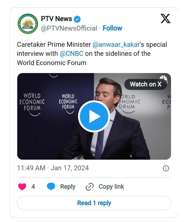Click the Reply text label
This screenshot has height=222, width=188.
click(68, 187)
